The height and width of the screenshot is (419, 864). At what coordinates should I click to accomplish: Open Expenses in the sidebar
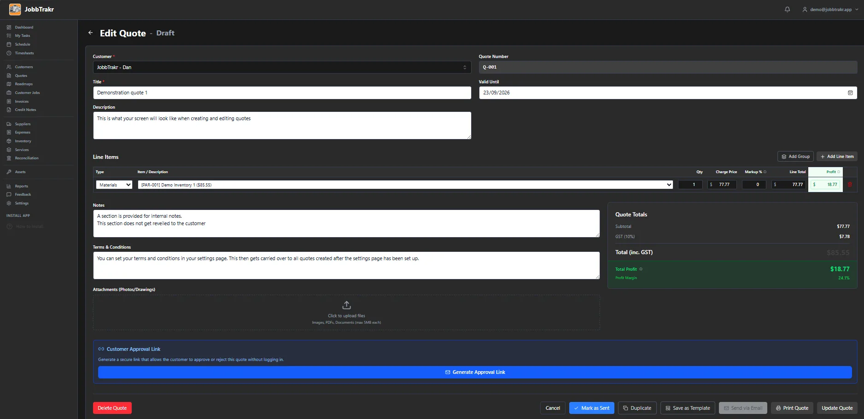click(x=23, y=132)
